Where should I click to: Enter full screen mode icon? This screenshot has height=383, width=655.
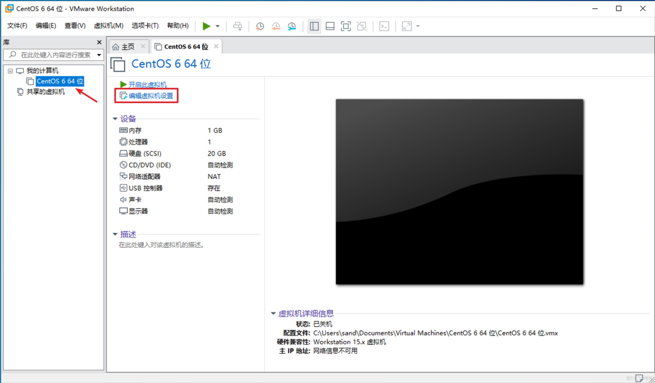(x=346, y=26)
